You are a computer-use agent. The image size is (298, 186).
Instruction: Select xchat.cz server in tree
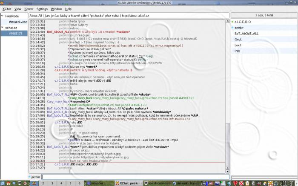(11, 28)
